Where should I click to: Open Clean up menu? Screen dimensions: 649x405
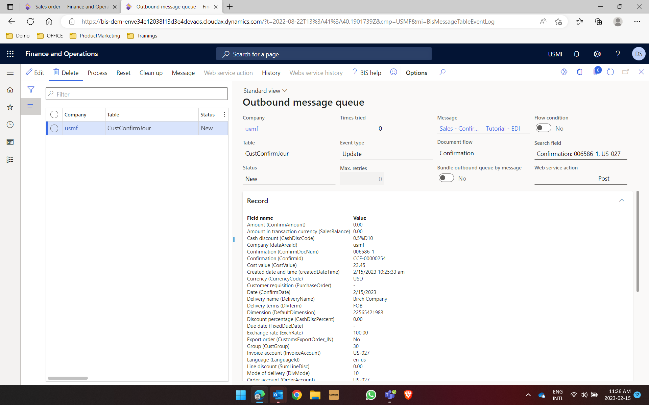click(151, 73)
